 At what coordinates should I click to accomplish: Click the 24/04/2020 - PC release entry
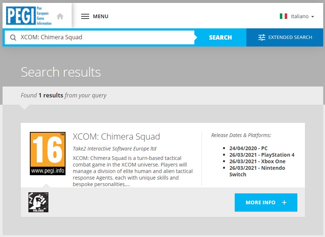point(248,148)
